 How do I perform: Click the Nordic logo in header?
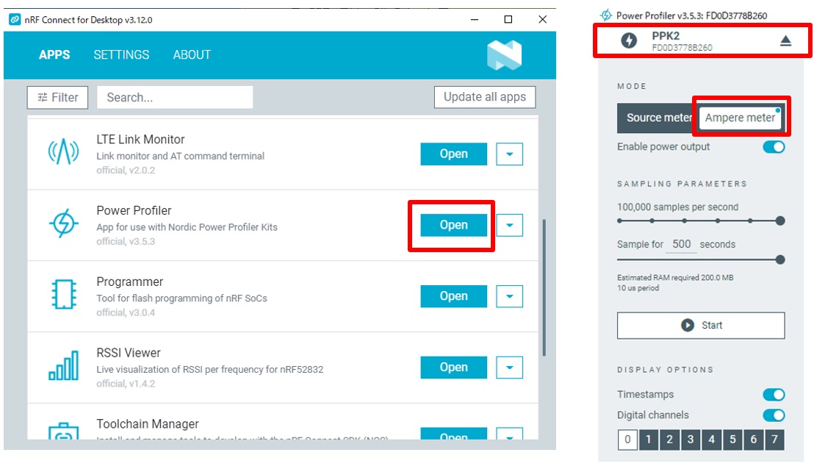click(x=504, y=55)
